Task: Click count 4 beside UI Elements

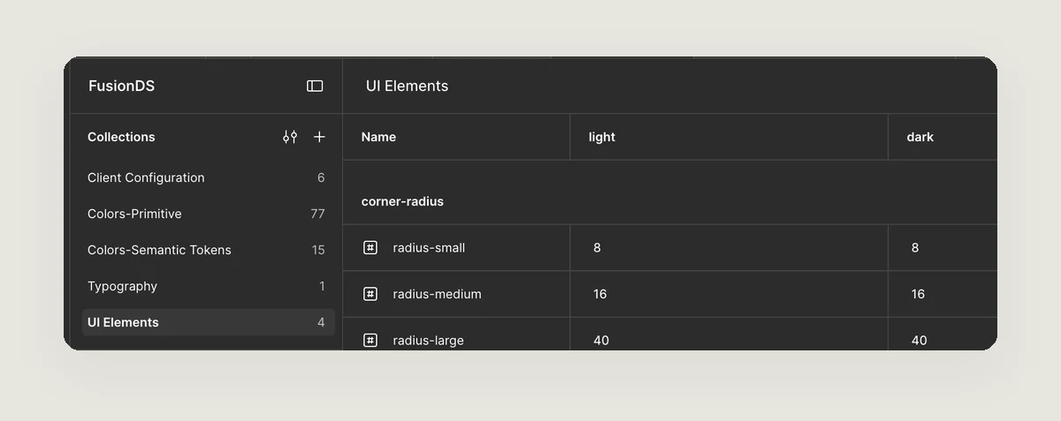Action: [x=321, y=322]
